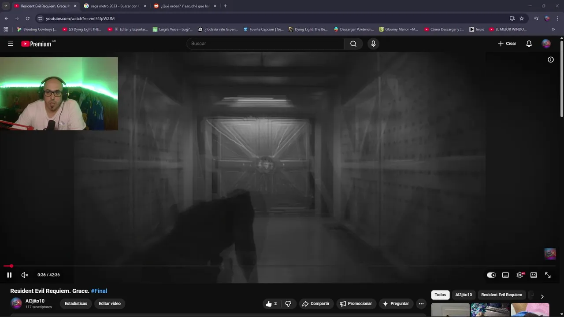Open a new browser tab

(x=225, y=6)
